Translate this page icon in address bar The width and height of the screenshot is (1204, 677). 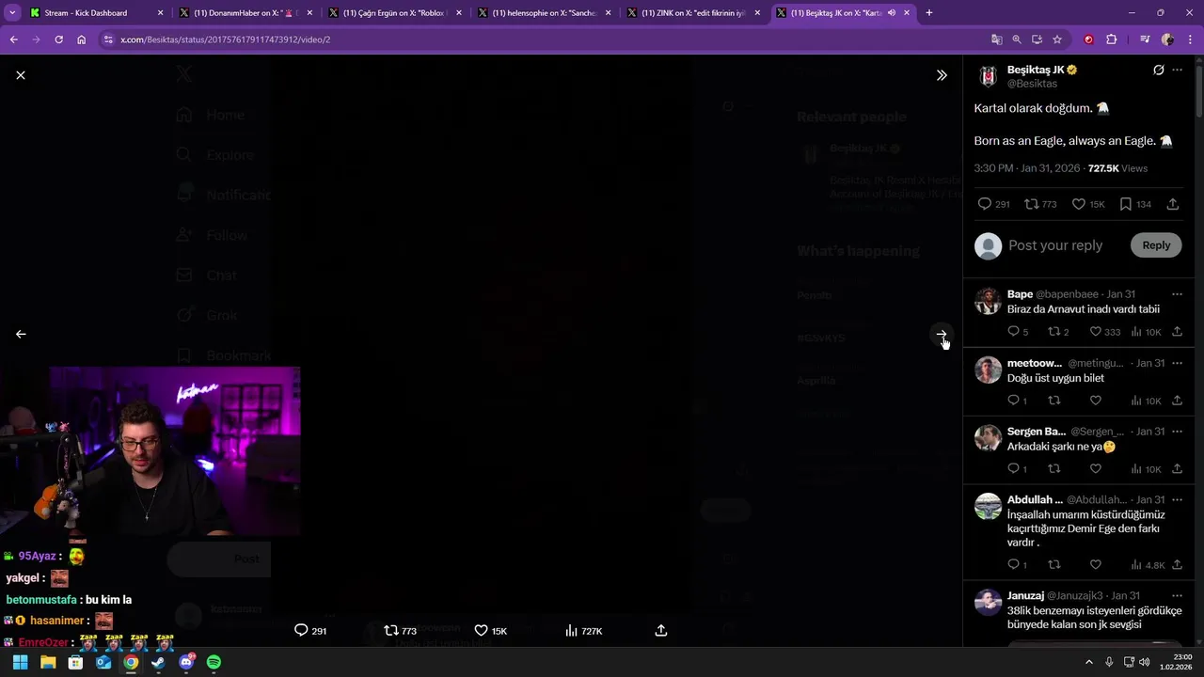coord(996,39)
